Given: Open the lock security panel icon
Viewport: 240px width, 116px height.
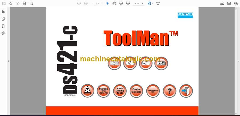Looking at the screenshot, I should coord(3,12).
